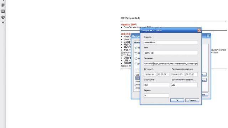Close the cookie details dialog with the X
Image resolution: width=228 pixels, height=128 pixels.
coord(199,30)
